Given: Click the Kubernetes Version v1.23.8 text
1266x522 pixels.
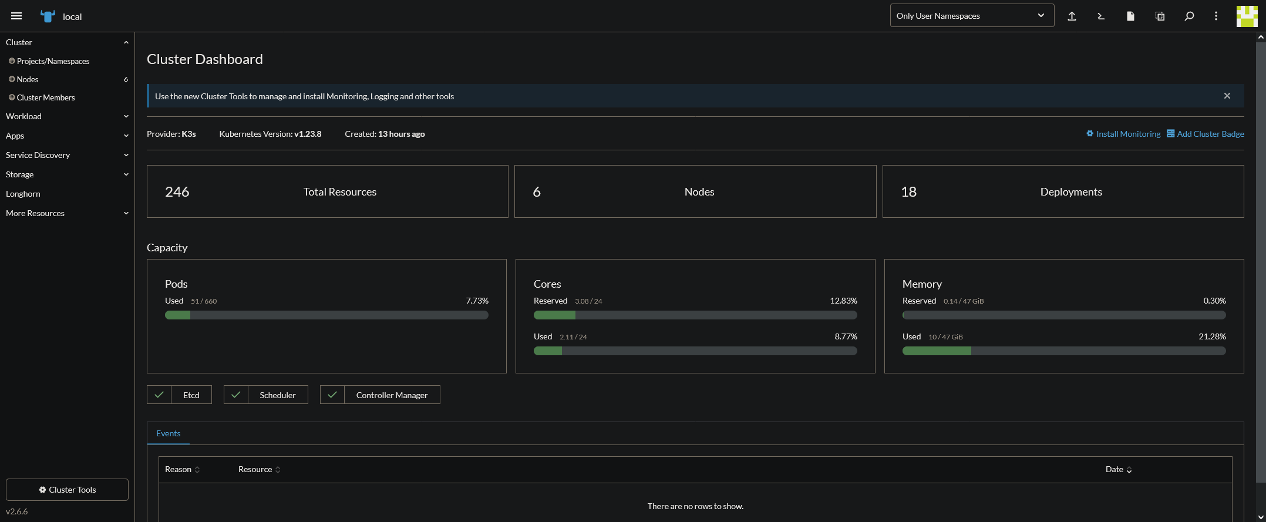Looking at the screenshot, I should tap(270, 134).
